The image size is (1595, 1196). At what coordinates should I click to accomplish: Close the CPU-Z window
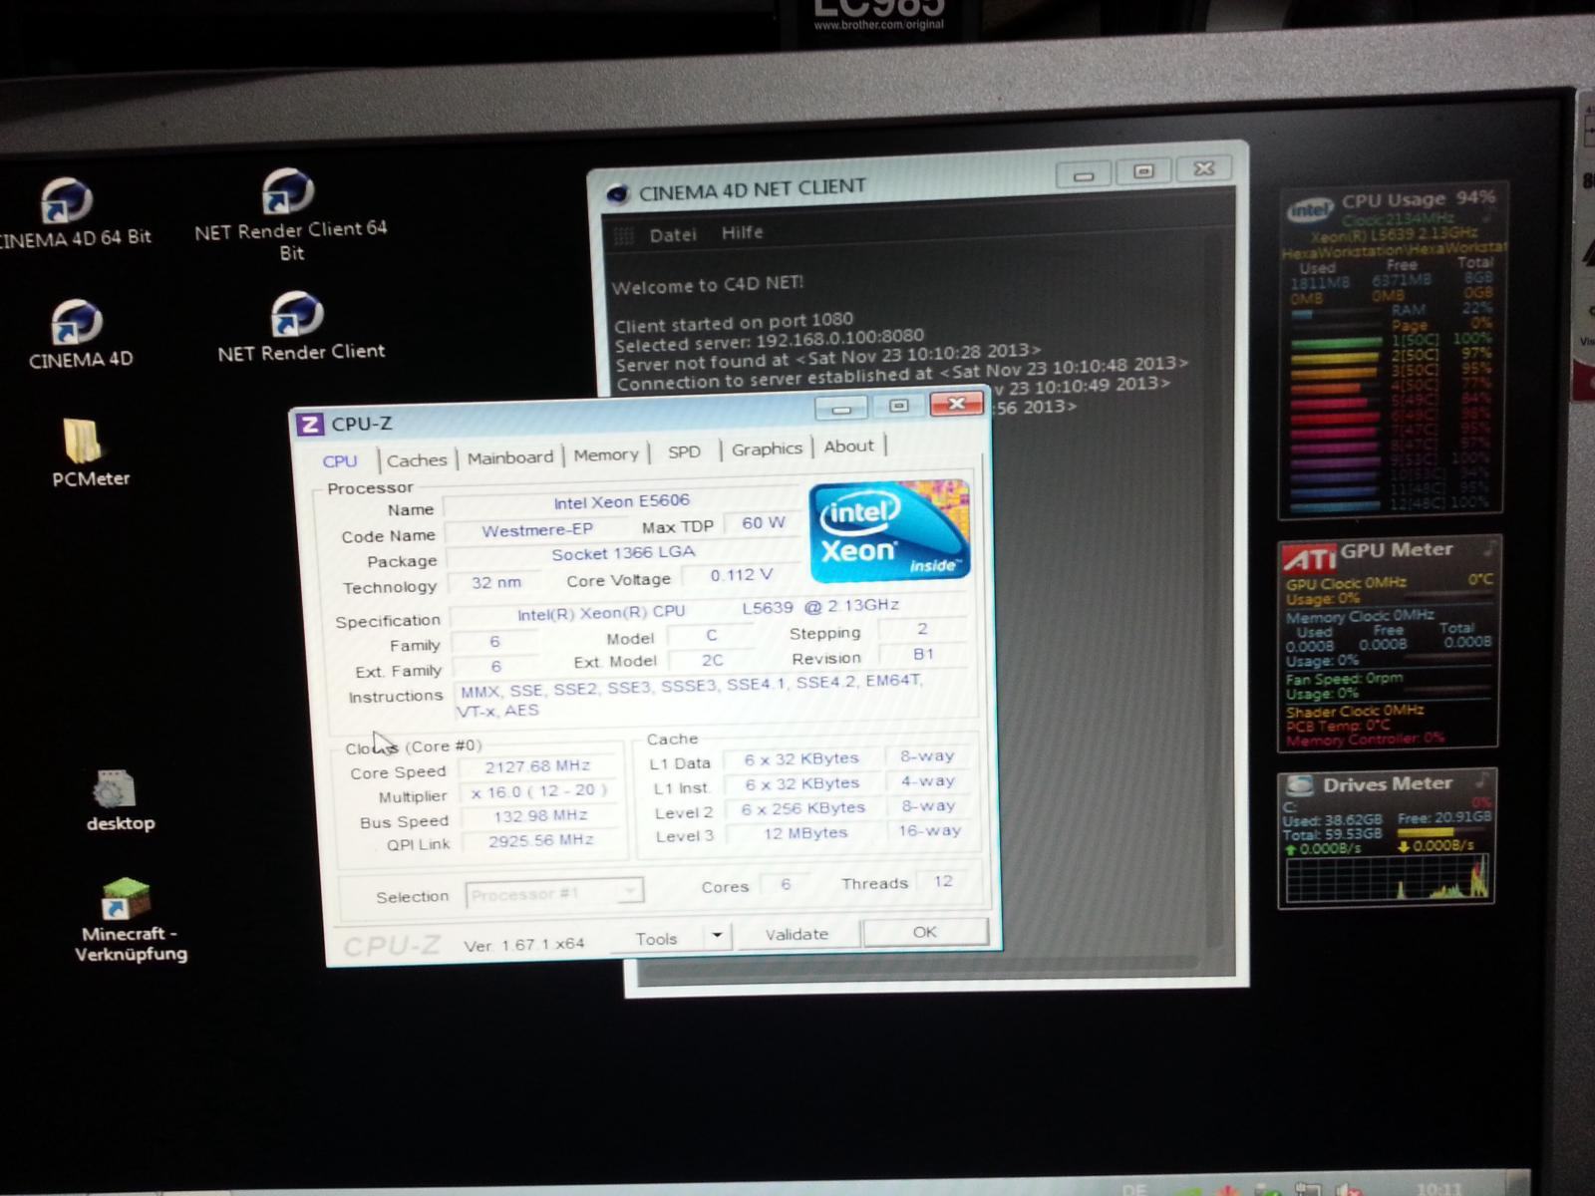957,403
